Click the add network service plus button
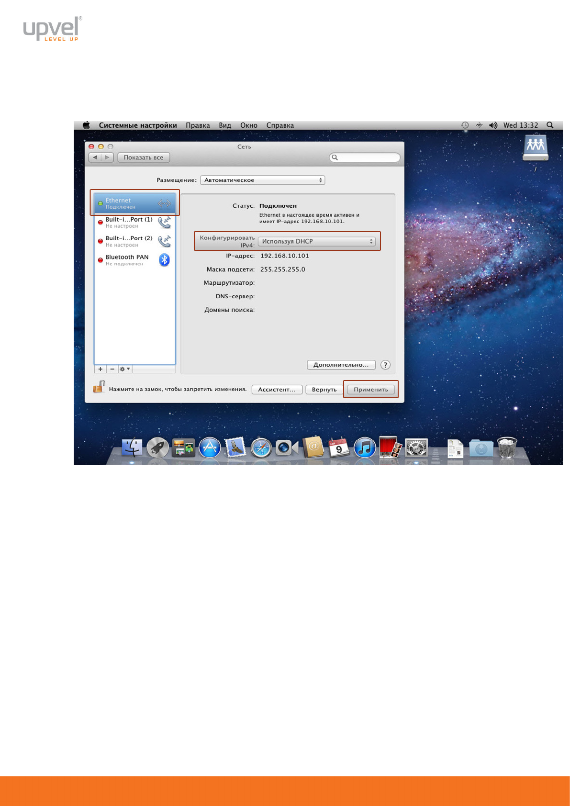Image resolution: width=570 pixels, height=806 pixels. click(x=101, y=369)
